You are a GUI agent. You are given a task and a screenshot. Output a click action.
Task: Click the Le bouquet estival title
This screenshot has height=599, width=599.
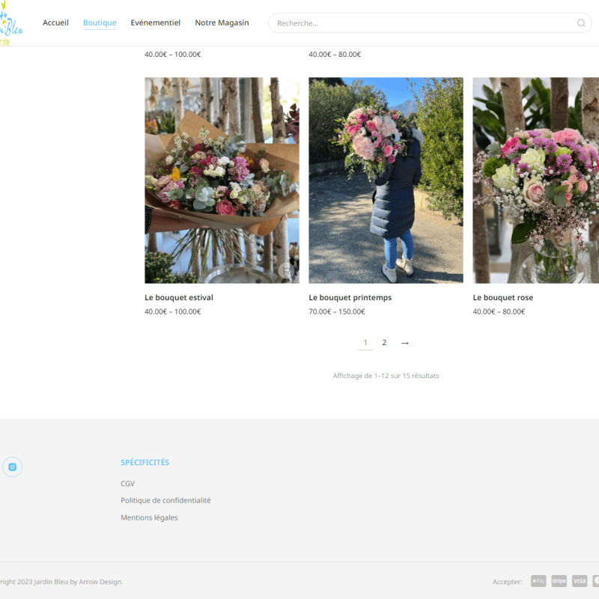tap(179, 297)
